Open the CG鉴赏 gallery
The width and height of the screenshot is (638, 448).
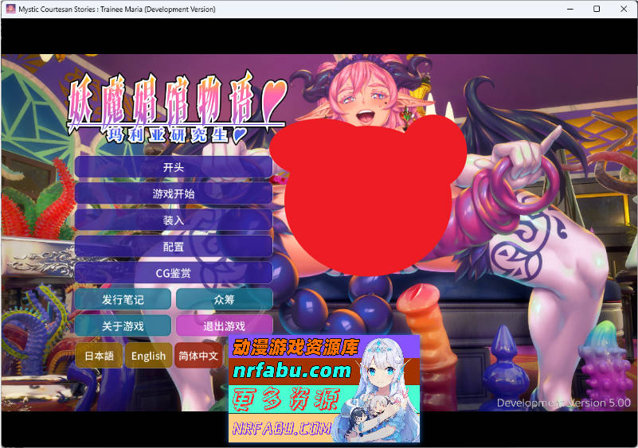174,273
